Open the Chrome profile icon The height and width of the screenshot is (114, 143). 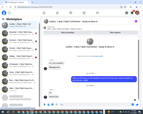(136, 7)
